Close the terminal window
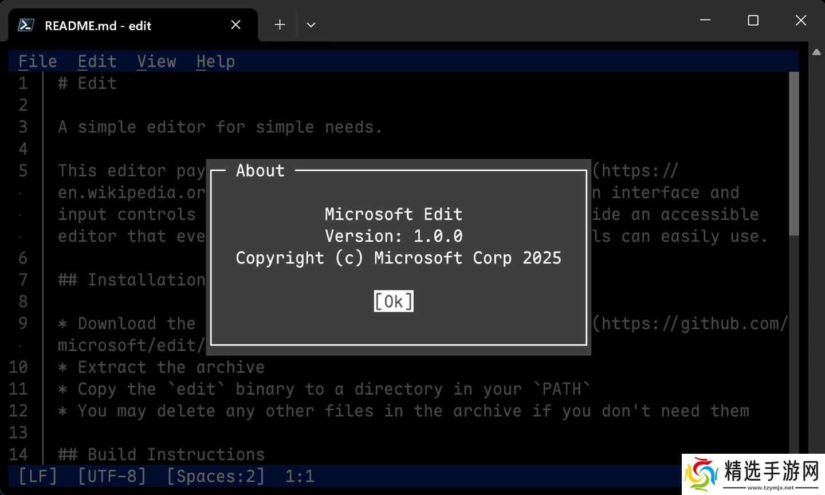 click(800, 21)
